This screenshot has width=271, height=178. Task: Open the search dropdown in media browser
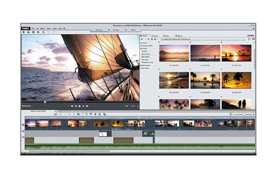click(x=249, y=39)
